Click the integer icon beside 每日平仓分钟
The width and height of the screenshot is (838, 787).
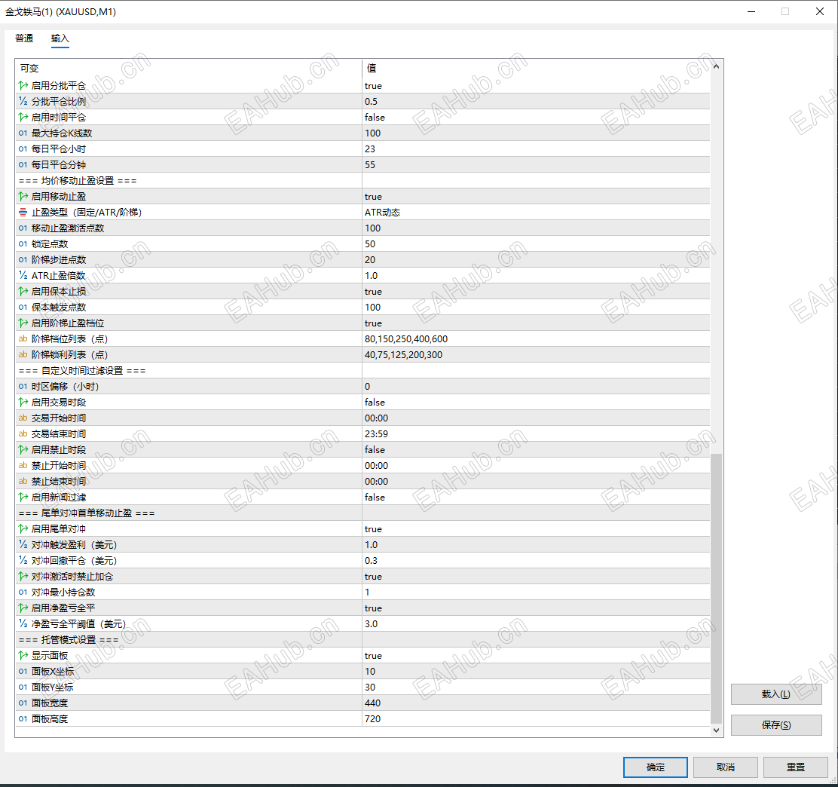pyautogui.click(x=23, y=164)
